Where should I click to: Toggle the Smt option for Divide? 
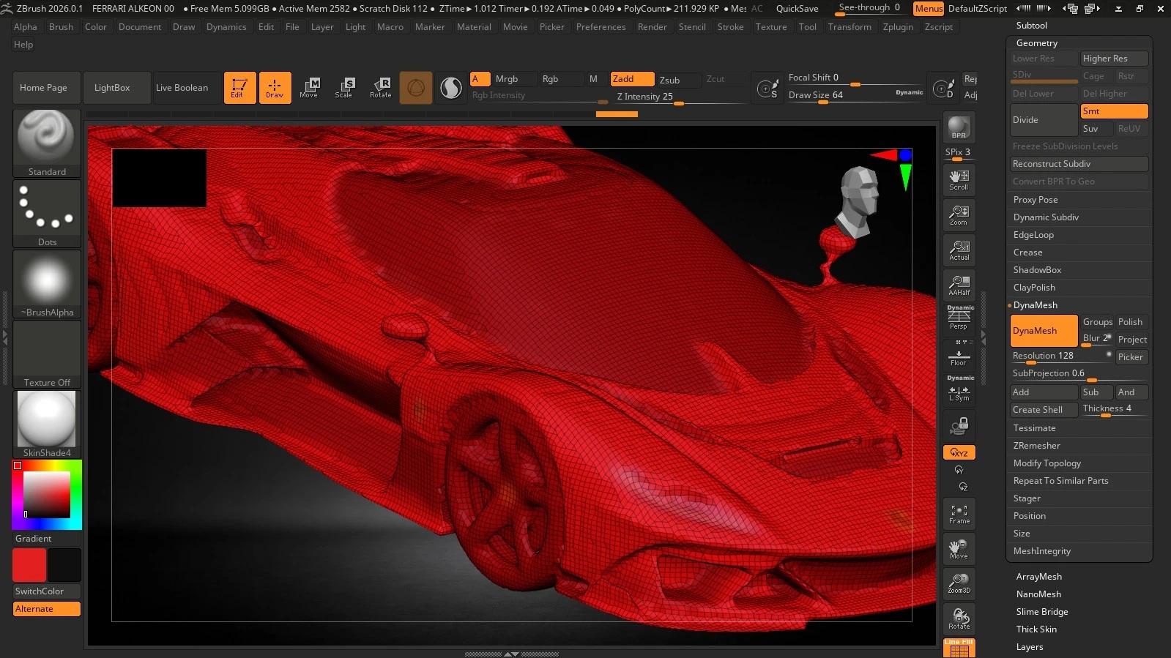pyautogui.click(x=1114, y=111)
